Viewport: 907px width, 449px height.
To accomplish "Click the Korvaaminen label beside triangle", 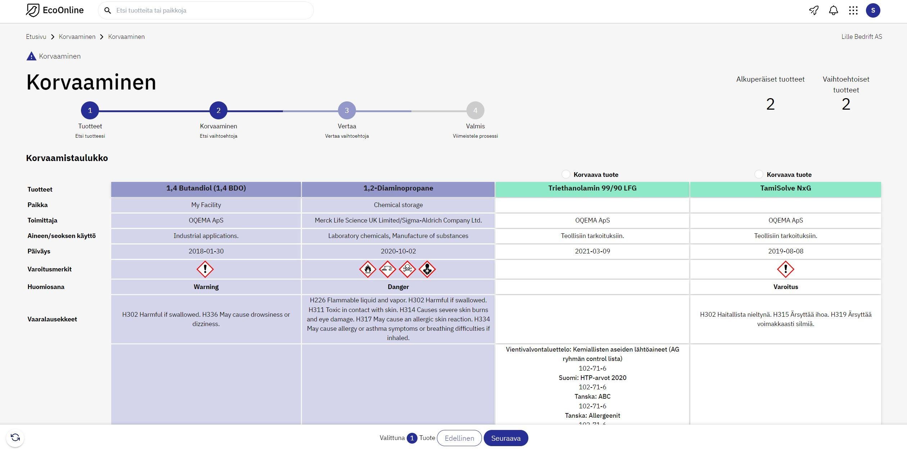I will pos(60,56).
